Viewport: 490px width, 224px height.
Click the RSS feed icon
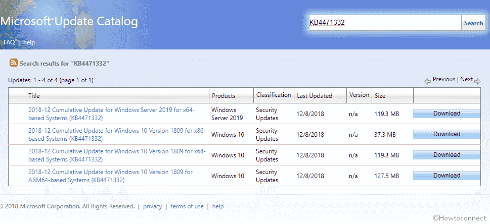[14, 63]
